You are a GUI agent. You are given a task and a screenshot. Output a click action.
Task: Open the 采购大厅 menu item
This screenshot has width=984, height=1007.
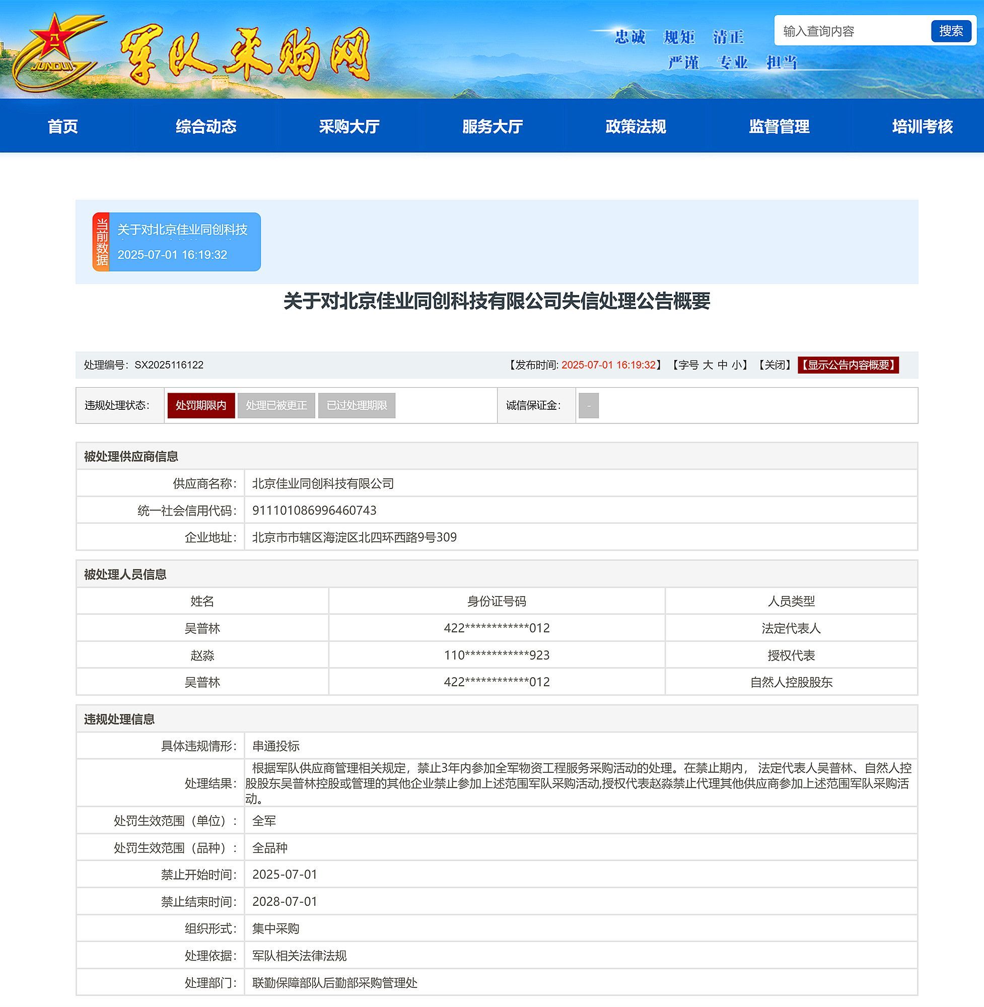[x=349, y=126]
